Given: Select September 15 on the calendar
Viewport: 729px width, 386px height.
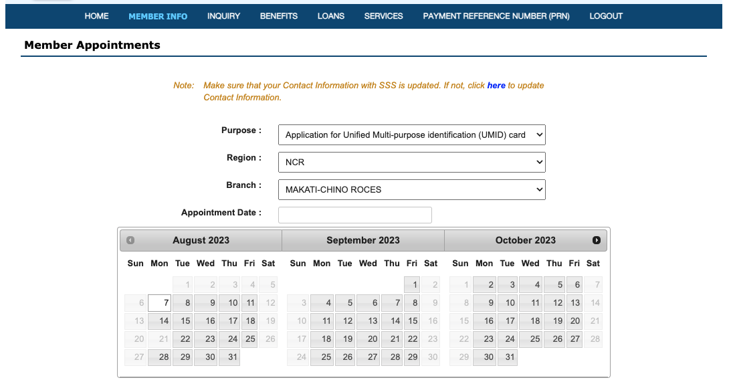Looking at the screenshot, I should coord(411,320).
